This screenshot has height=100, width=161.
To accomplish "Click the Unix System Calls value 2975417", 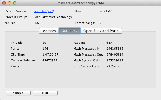I will click(x=113, y=66).
